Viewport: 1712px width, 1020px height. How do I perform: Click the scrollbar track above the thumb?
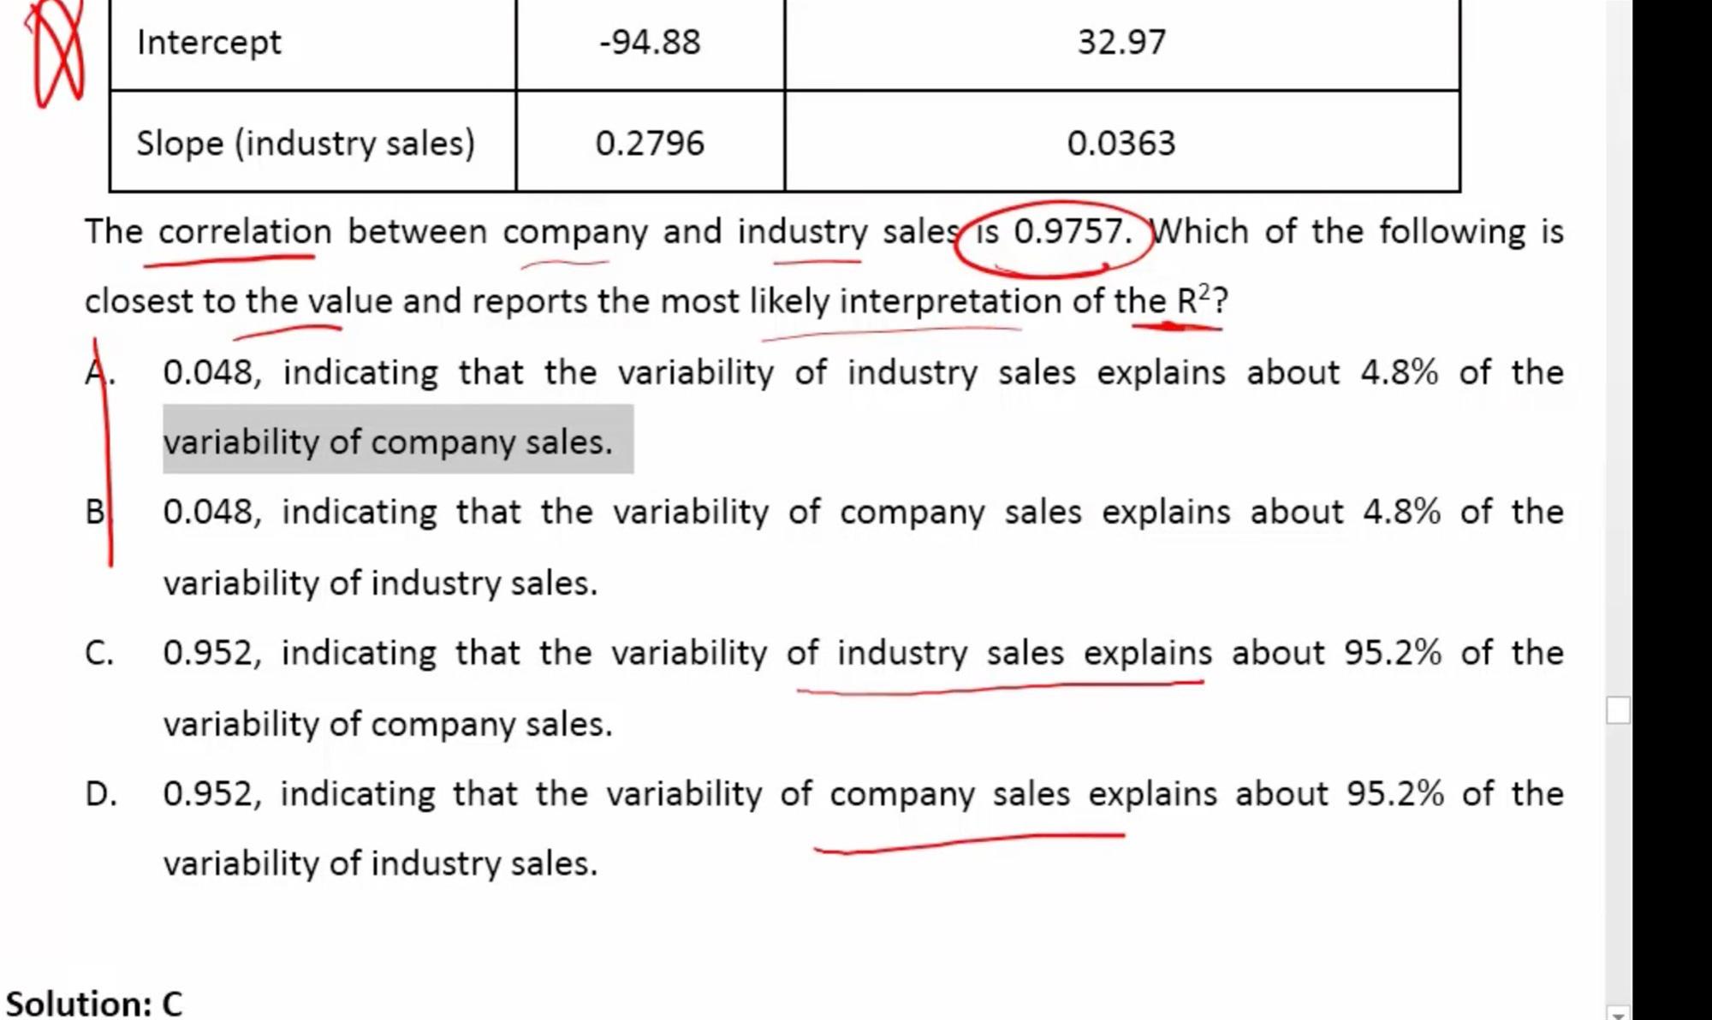point(1618,347)
